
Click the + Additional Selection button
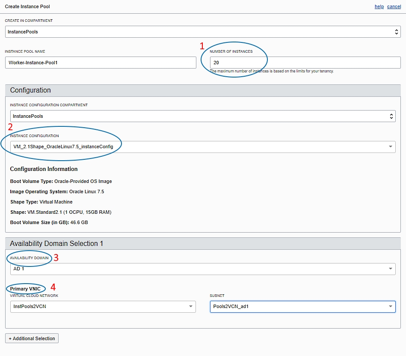[32, 338]
